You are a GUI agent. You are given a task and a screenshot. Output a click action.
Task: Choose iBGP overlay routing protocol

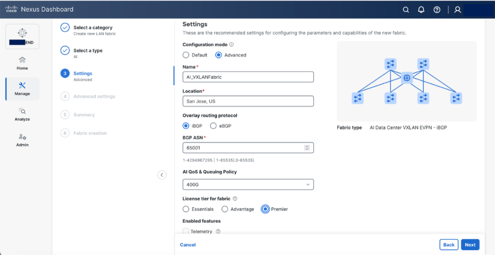(x=186, y=126)
